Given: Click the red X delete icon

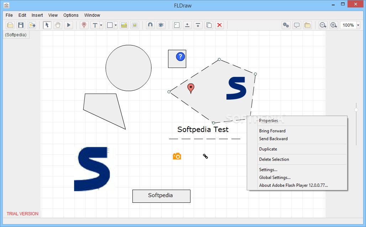Looking at the screenshot, I should coord(219,25).
